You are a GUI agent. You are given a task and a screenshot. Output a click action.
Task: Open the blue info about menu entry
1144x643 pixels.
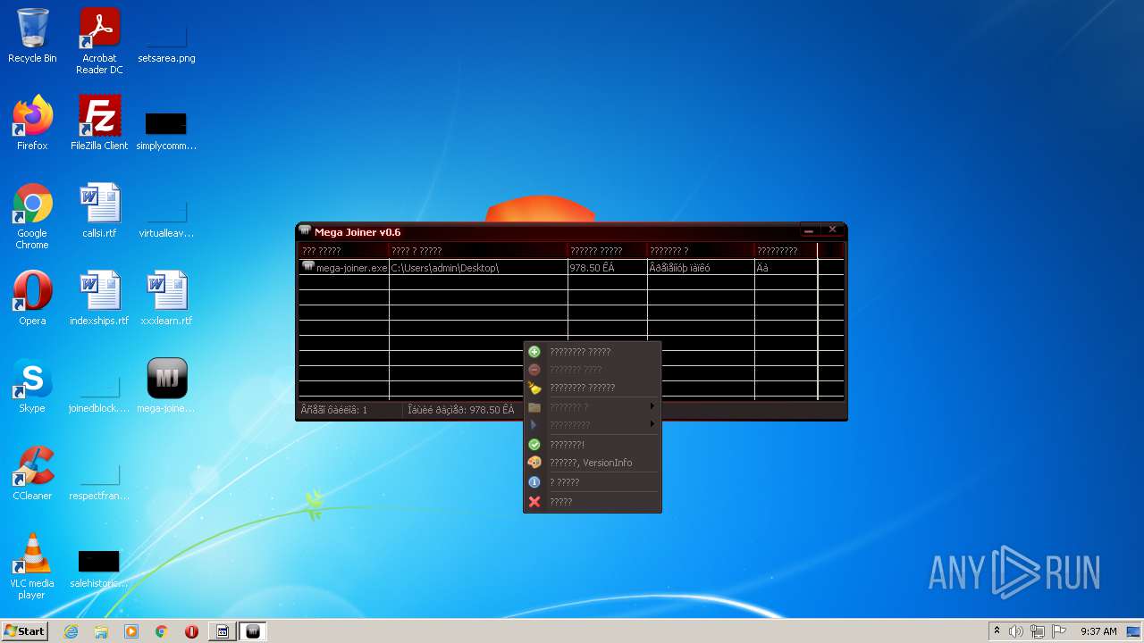(592, 482)
